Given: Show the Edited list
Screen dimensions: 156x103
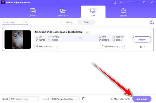Looking at the screenshot, I should point(87,22).
